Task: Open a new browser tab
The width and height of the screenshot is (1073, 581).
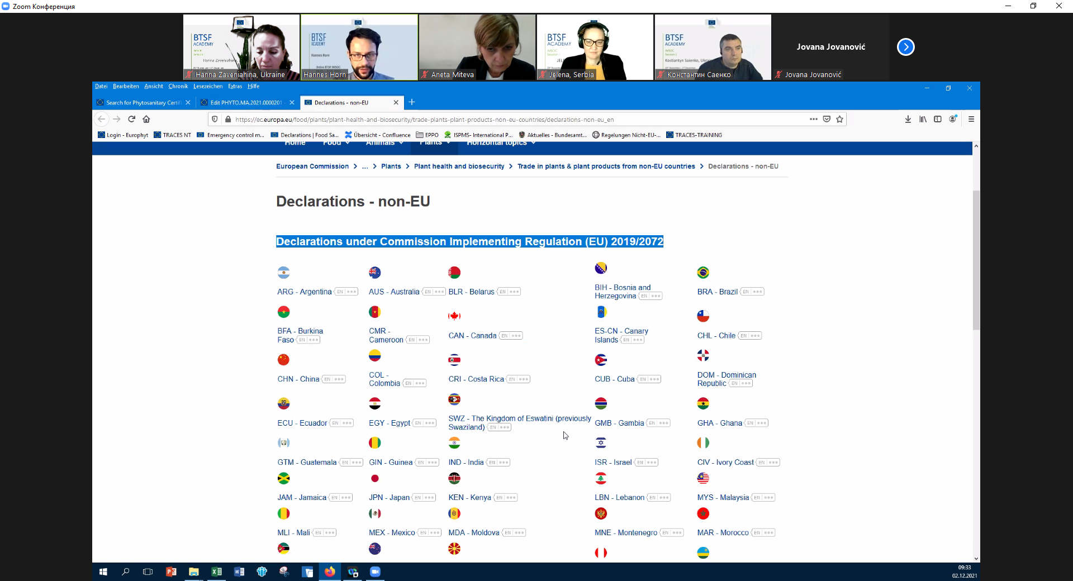Action: click(412, 102)
